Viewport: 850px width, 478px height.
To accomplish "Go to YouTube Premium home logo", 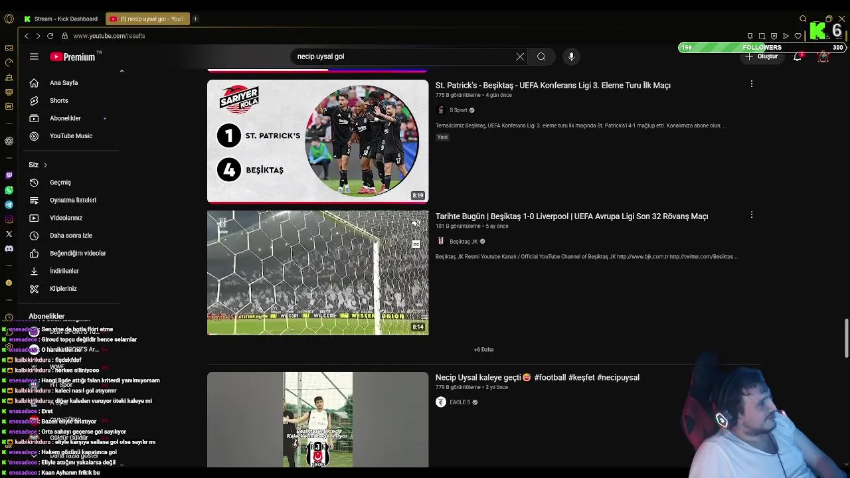I will tap(73, 56).
